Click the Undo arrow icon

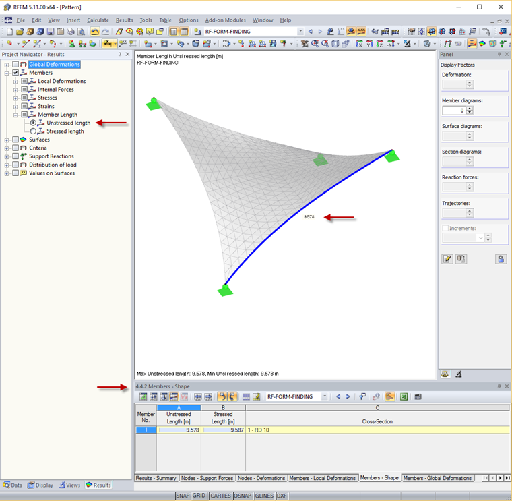pyautogui.click(x=95, y=32)
